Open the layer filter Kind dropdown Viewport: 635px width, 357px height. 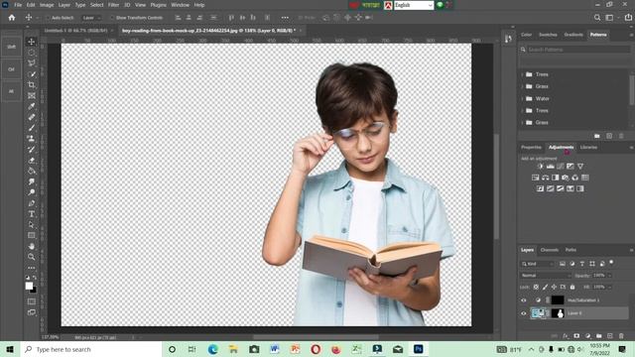[538, 264]
